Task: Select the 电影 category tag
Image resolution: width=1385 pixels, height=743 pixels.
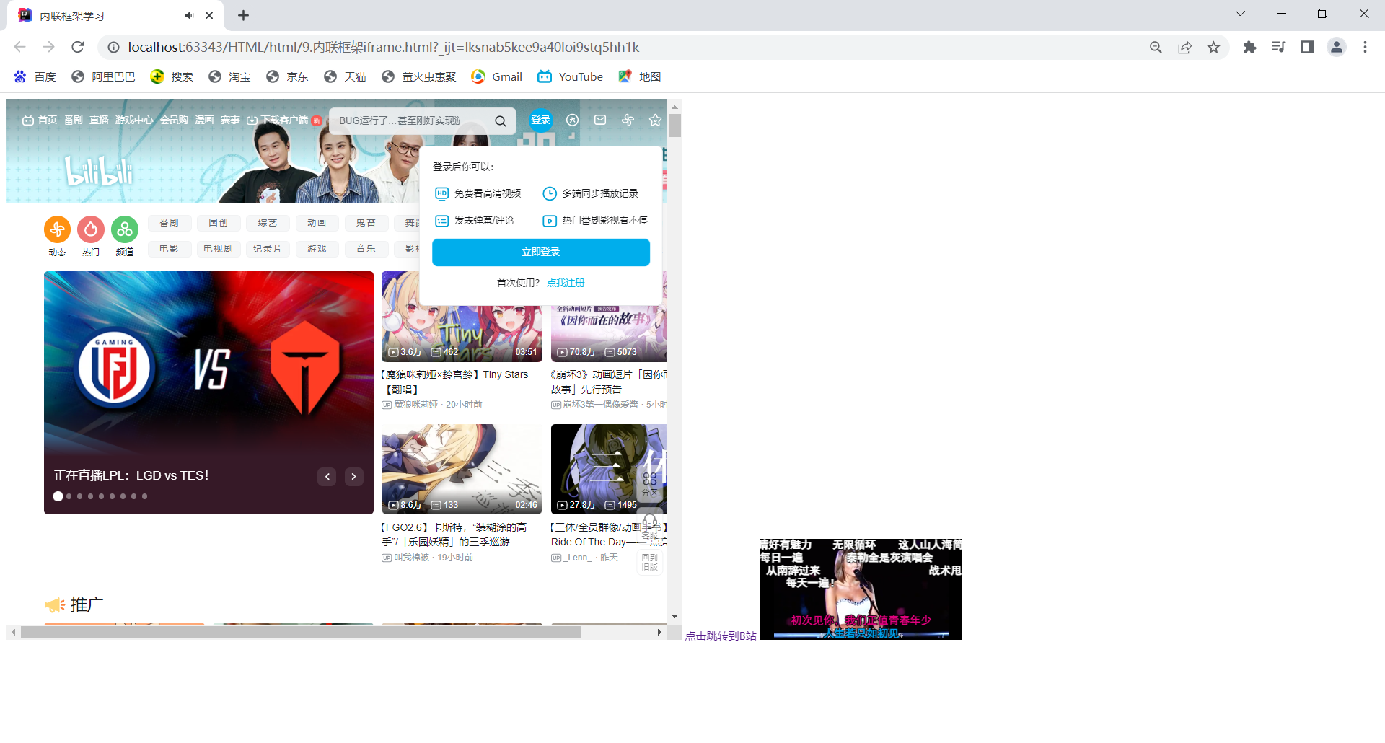Action: coord(169,249)
